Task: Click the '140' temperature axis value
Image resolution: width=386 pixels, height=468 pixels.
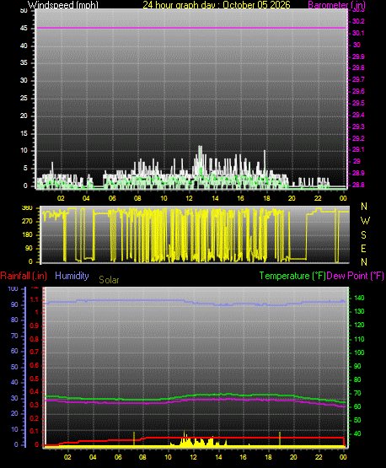Action: [x=359, y=299]
